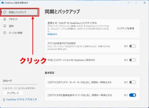The image size is (149, 108).
Task: Click the ストレージ label
Action: [7, 81]
